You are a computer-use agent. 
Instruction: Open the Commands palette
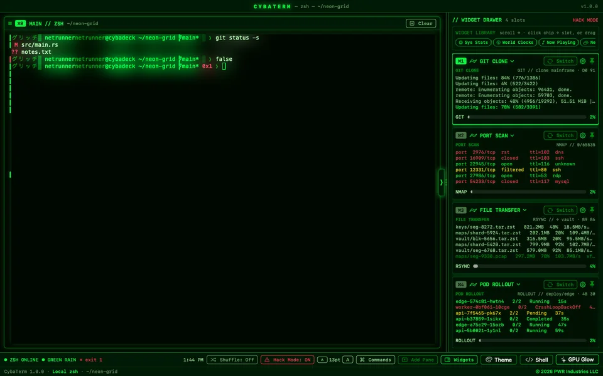376,360
